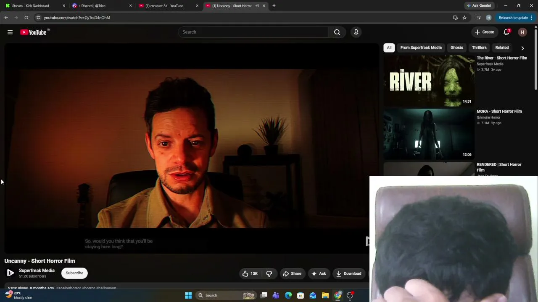Open Task View on the taskbar
The image size is (538, 302).
click(x=264, y=295)
